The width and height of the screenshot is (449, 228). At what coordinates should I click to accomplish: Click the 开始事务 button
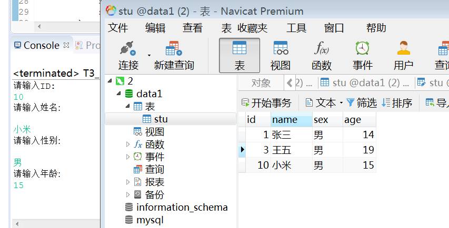(x=266, y=102)
